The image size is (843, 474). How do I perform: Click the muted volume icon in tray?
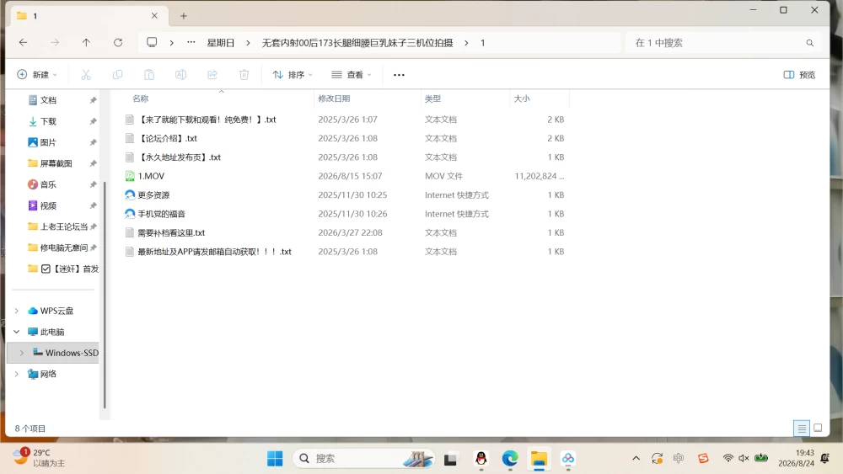pos(744,458)
